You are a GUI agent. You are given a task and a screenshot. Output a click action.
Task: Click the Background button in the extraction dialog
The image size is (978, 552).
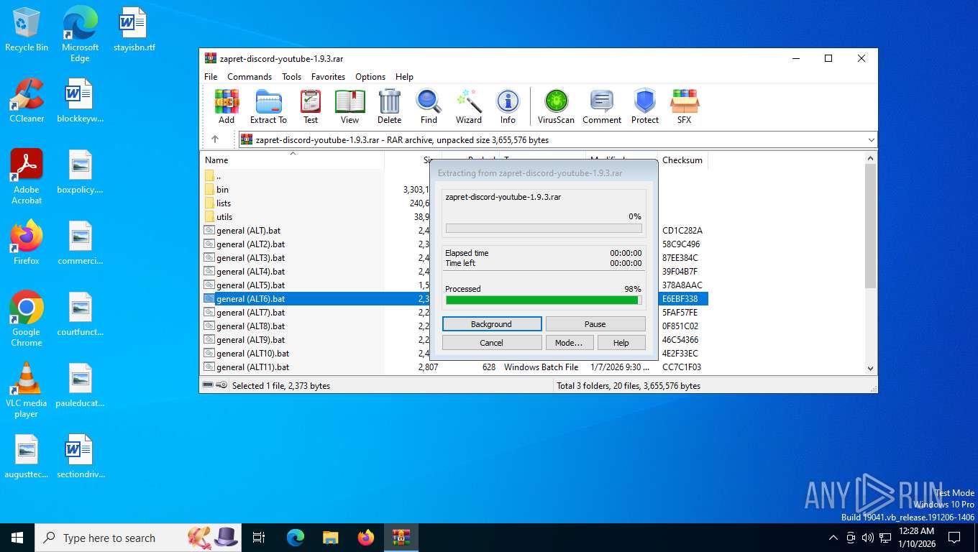click(492, 324)
